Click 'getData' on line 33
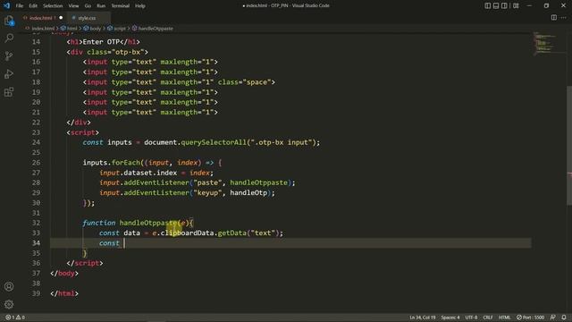This screenshot has height=322, width=572. 232,233
